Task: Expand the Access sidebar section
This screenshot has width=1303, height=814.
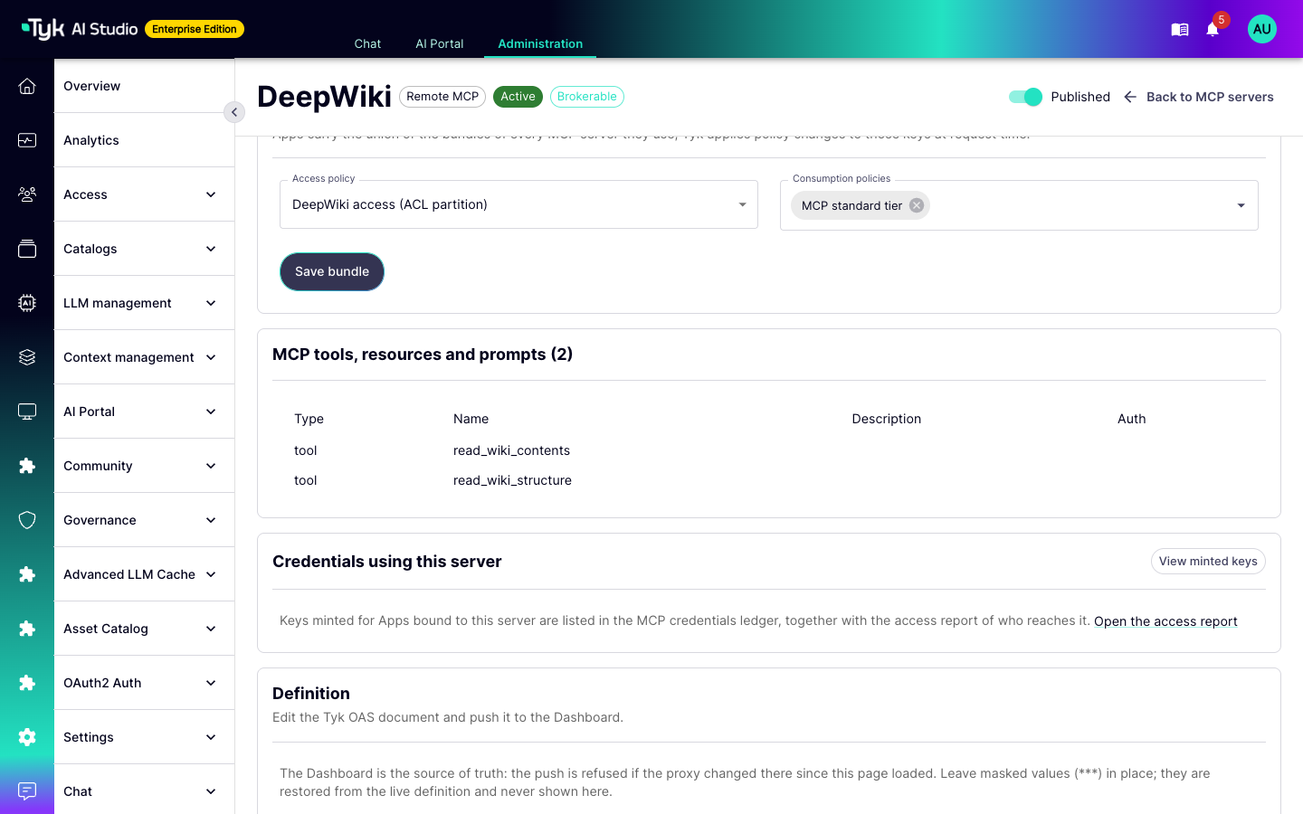Action: (144, 194)
